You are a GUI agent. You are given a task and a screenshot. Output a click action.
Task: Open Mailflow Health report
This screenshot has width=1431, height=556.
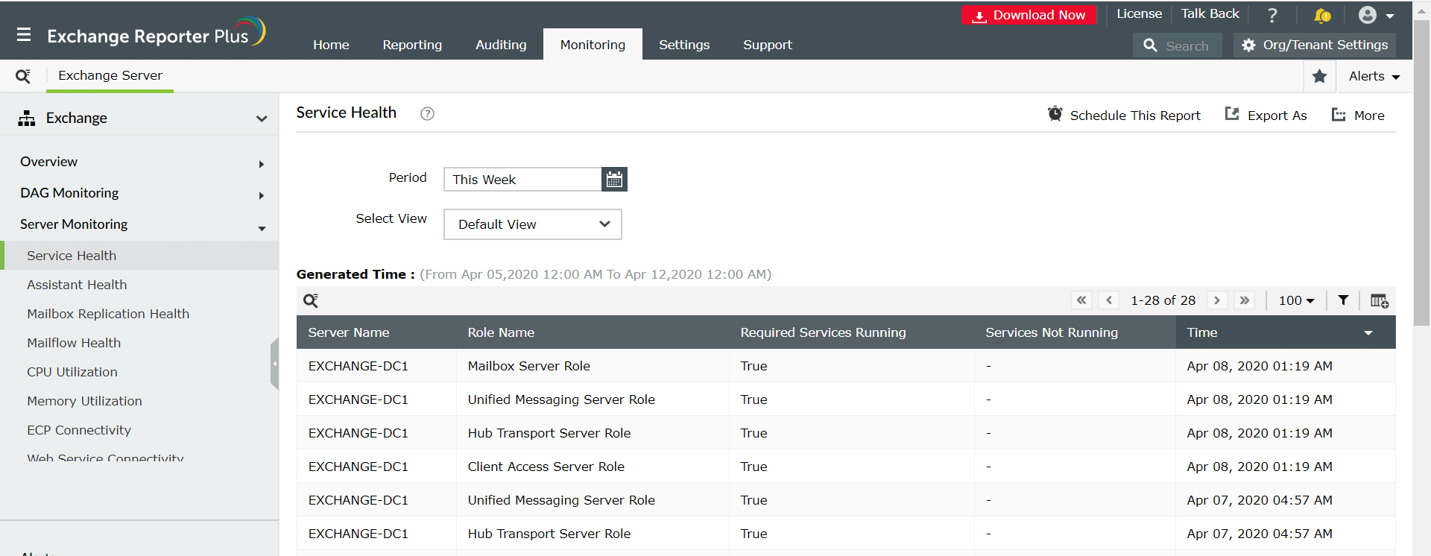pos(74,343)
